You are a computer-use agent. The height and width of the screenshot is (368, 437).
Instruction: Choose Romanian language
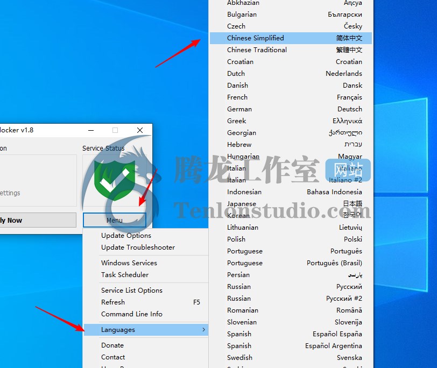[x=291, y=310]
